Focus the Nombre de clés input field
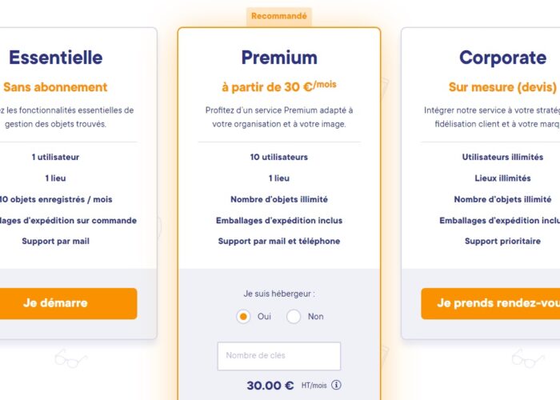The width and height of the screenshot is (560, 400). pyautogui.click(x=279, y=356)
